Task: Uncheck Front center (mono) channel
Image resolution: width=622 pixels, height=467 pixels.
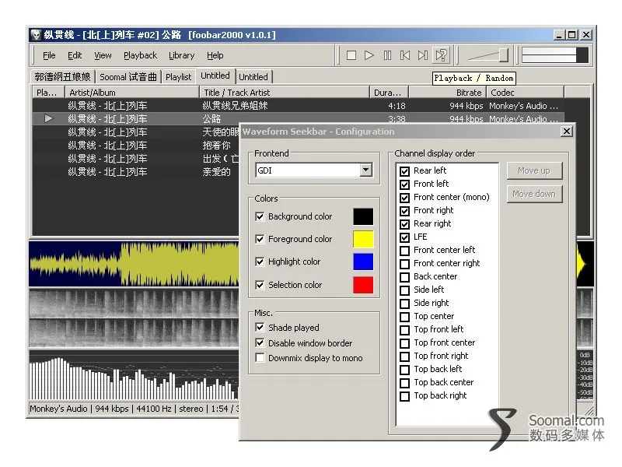Action: point(404,198)
